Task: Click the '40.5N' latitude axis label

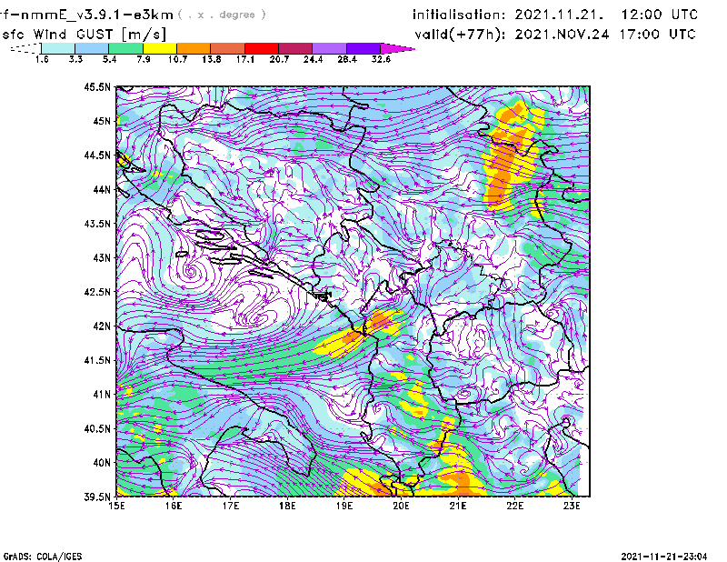Action: click(97, 428)
